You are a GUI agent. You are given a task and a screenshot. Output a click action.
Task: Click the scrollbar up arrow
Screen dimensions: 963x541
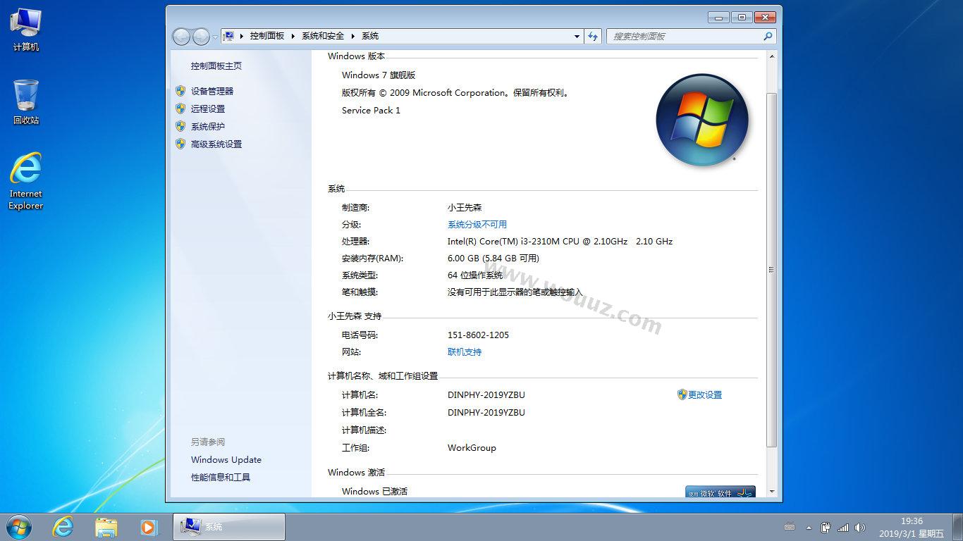[x=772, y=56]
